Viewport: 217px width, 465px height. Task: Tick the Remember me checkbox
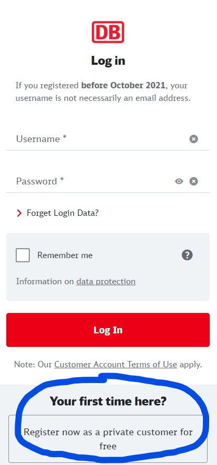[x=22, y=255]
